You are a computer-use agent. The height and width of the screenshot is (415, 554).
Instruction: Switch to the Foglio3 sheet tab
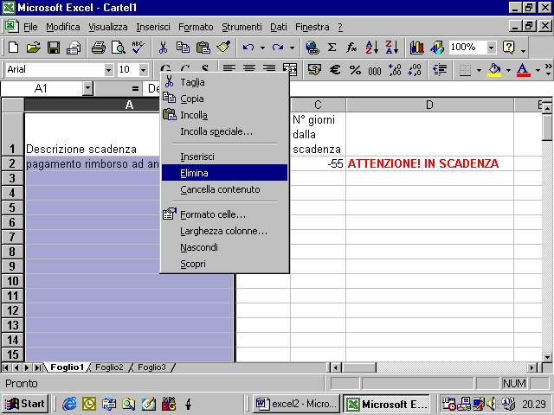tap(151, 367)
